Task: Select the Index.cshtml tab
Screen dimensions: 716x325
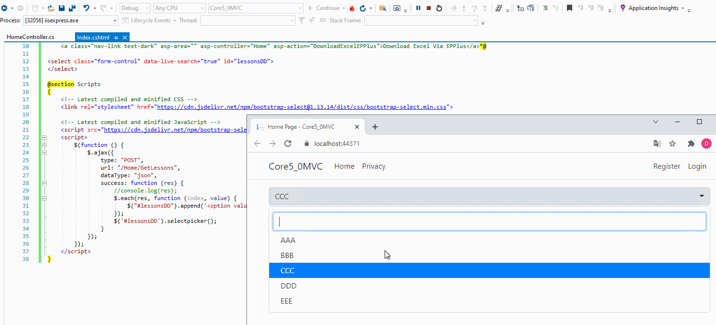Action: [x=93, y=38]
